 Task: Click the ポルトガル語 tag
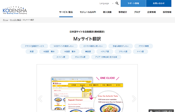coord(80,57)
